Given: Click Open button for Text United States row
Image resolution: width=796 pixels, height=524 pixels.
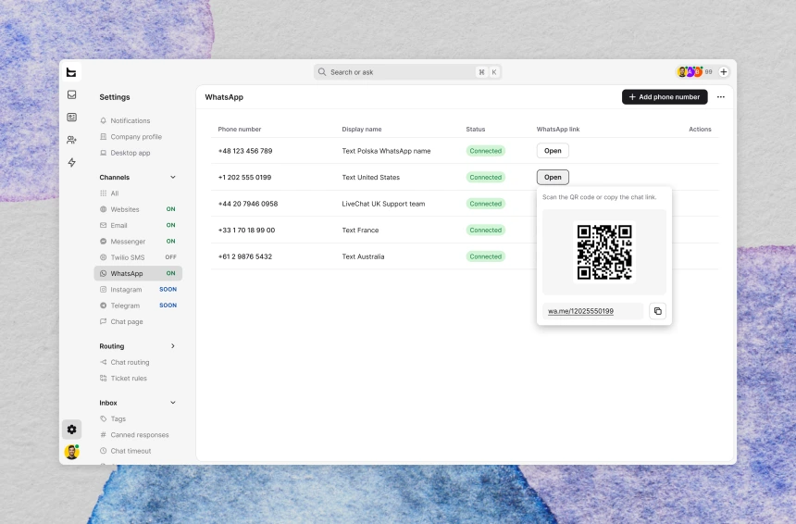Looking at the screenshot, I should pyautogui.click(x=553, y=177).
